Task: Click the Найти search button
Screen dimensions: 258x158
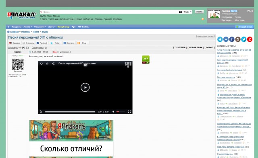Action: 199,12
